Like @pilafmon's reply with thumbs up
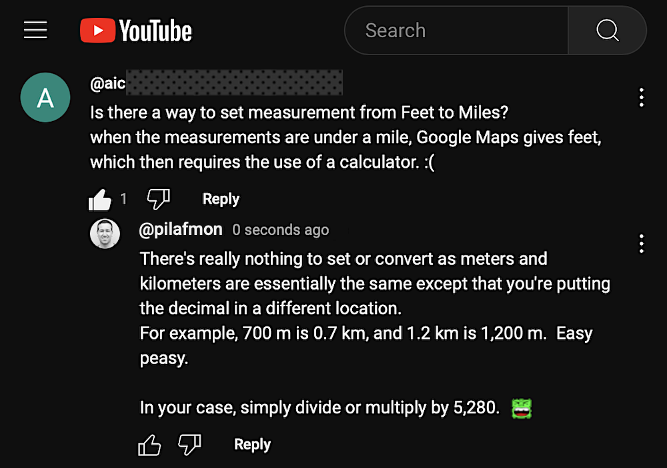Image resolution: width=667 pixels, height=468 pixels. click(x=149, y=445)
